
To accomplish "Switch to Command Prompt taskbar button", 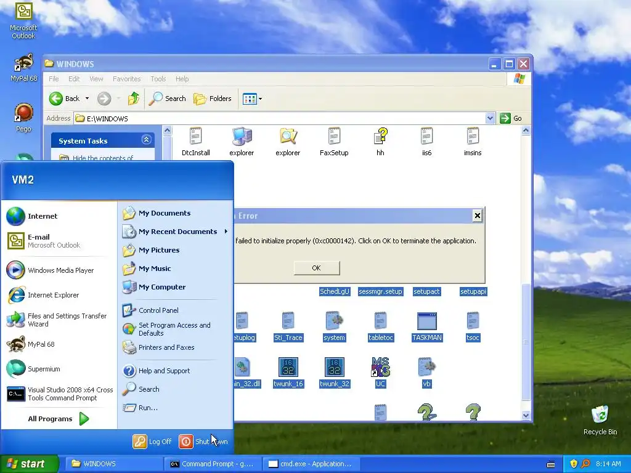I will (x=213, y=464).
